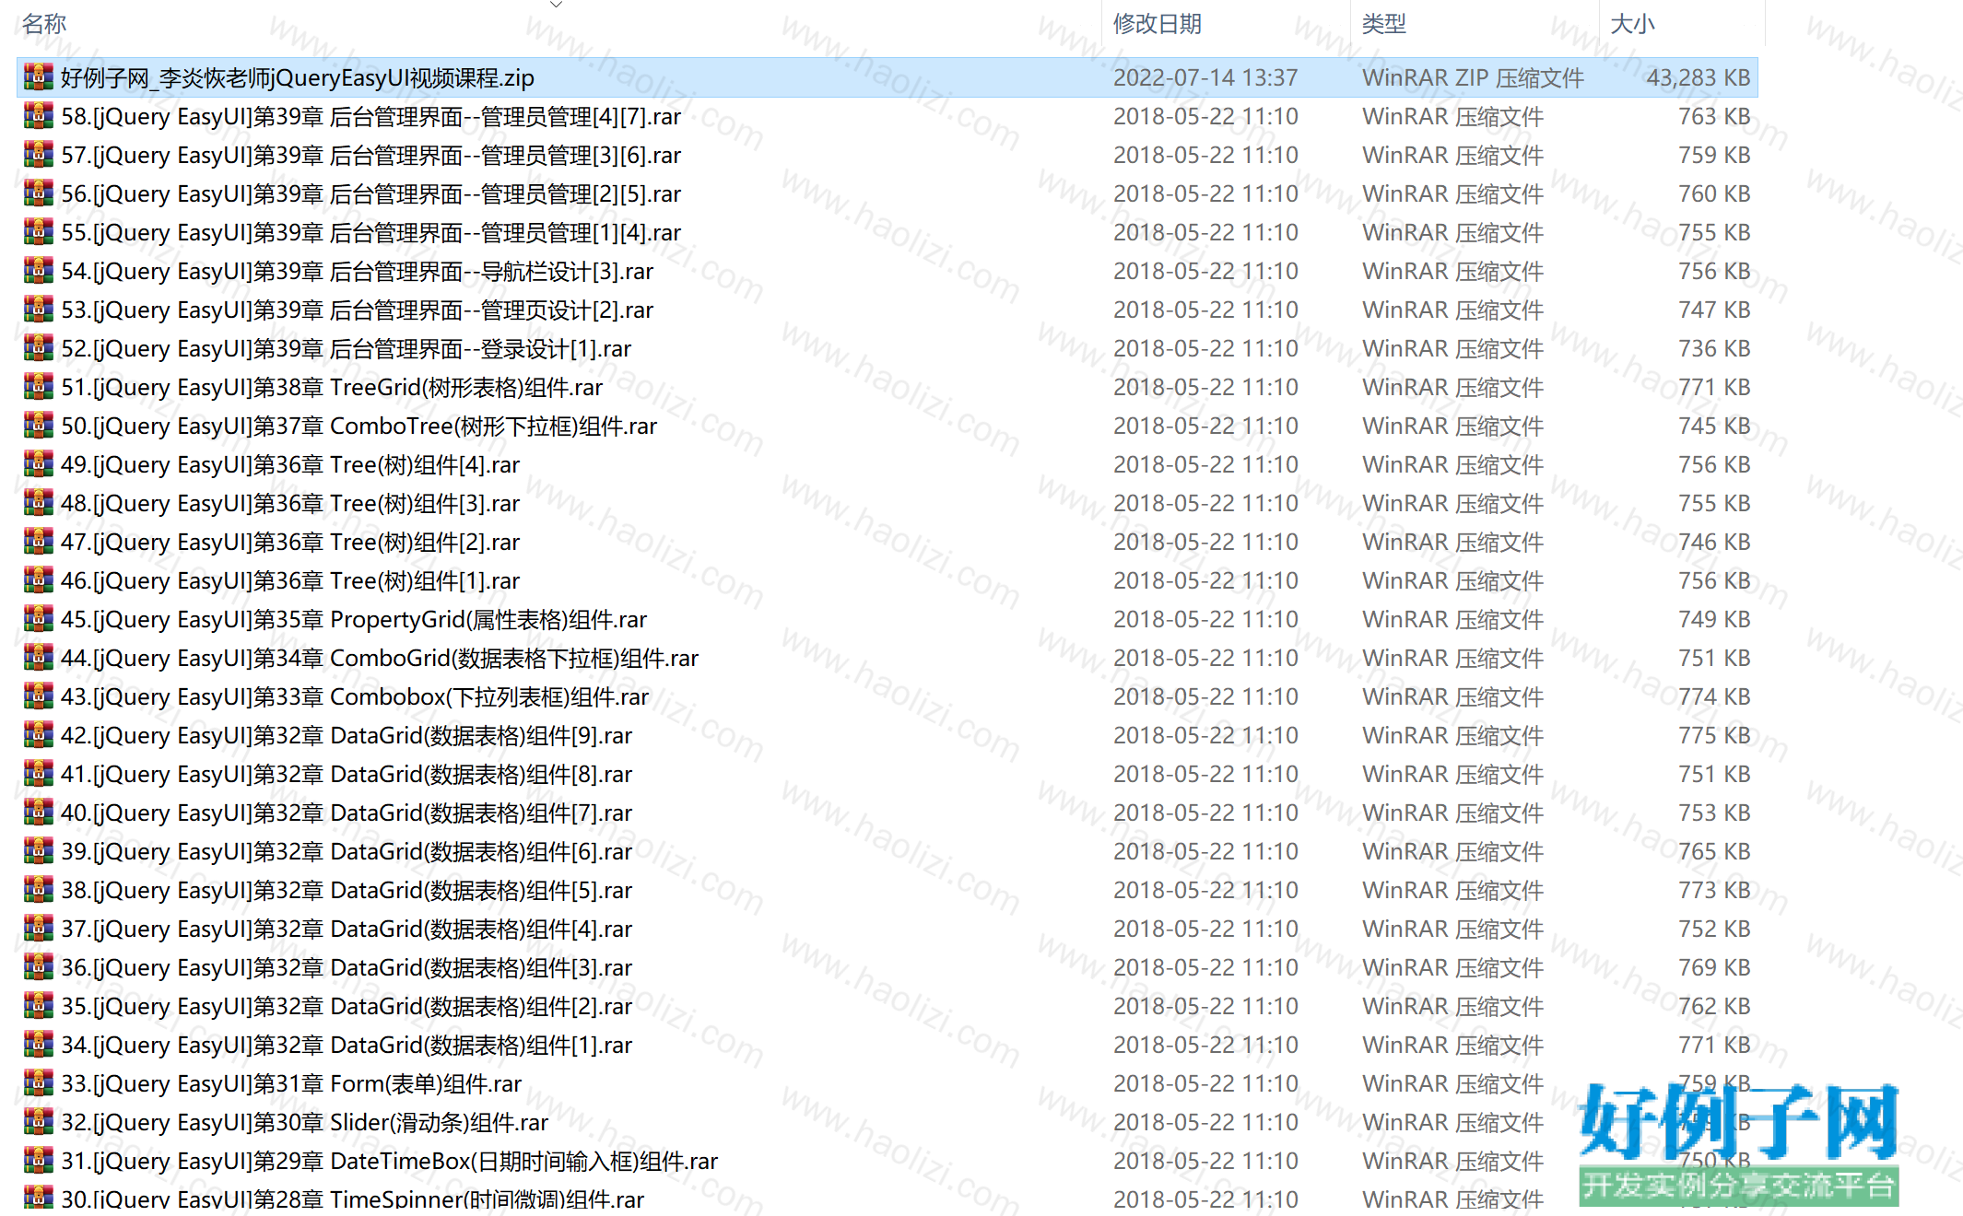
Task: Select file name 57.[jQuery EasyUI]第39章 管理员管理[3][6].rar
Action: [371, 155]
